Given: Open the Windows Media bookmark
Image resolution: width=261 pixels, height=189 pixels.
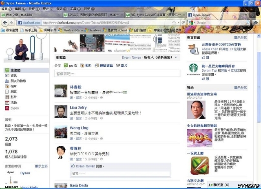Looking at the screenshot, I should 71,30.
